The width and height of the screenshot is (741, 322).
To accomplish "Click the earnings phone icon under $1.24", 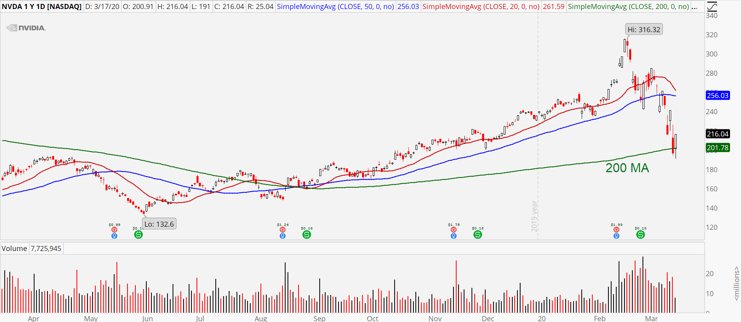I will 282,230.
